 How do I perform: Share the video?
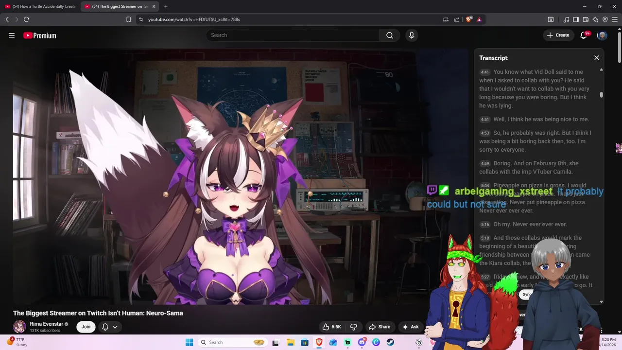click(x=380, y=327)
